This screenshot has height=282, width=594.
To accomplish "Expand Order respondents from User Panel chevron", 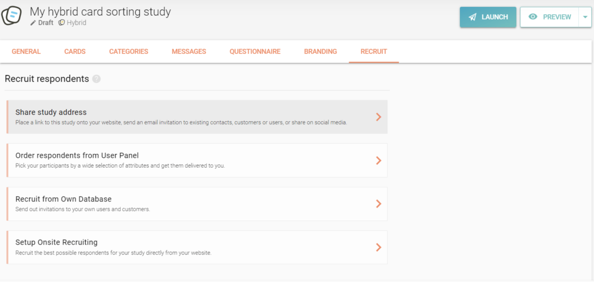I will [378, 160].
